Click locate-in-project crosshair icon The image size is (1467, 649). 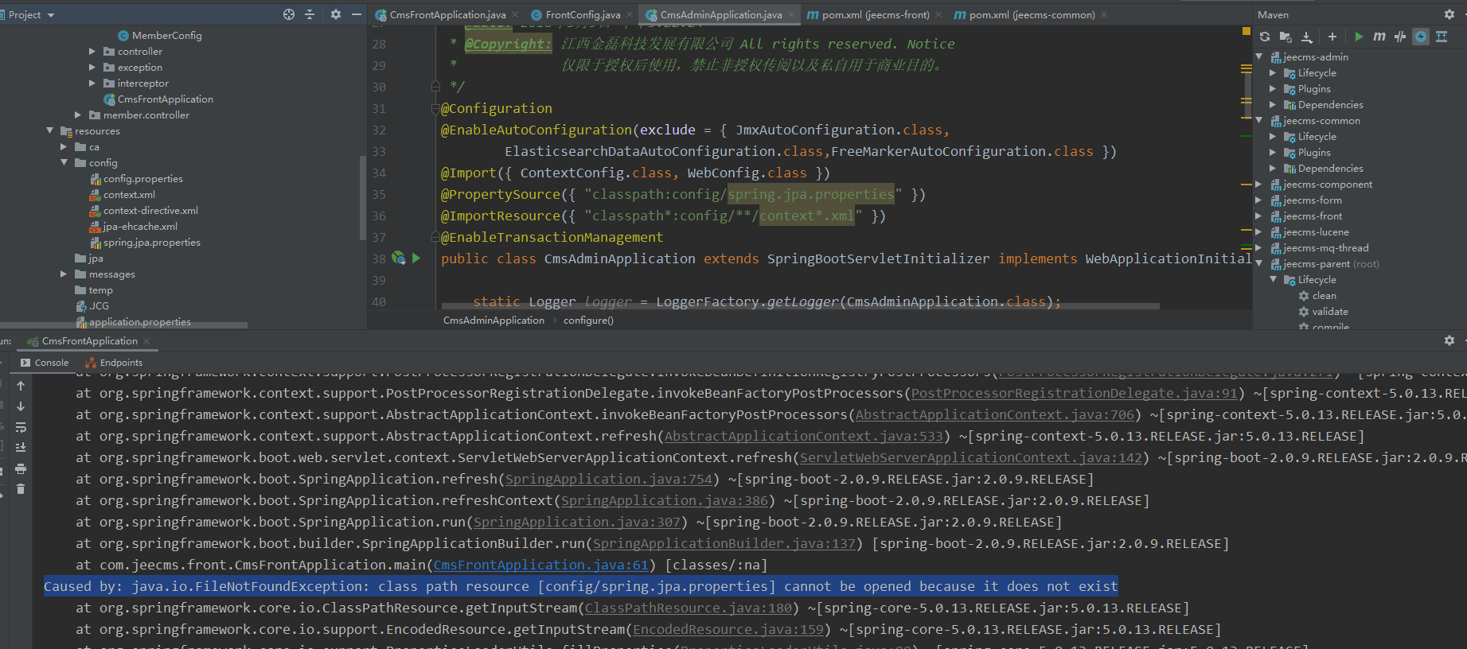(289, 14)
